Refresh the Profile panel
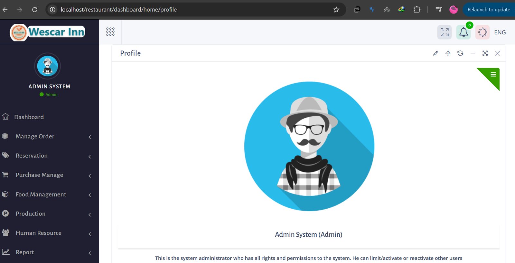This screenshot has width=515, height=263. click(x=460, y=53)
